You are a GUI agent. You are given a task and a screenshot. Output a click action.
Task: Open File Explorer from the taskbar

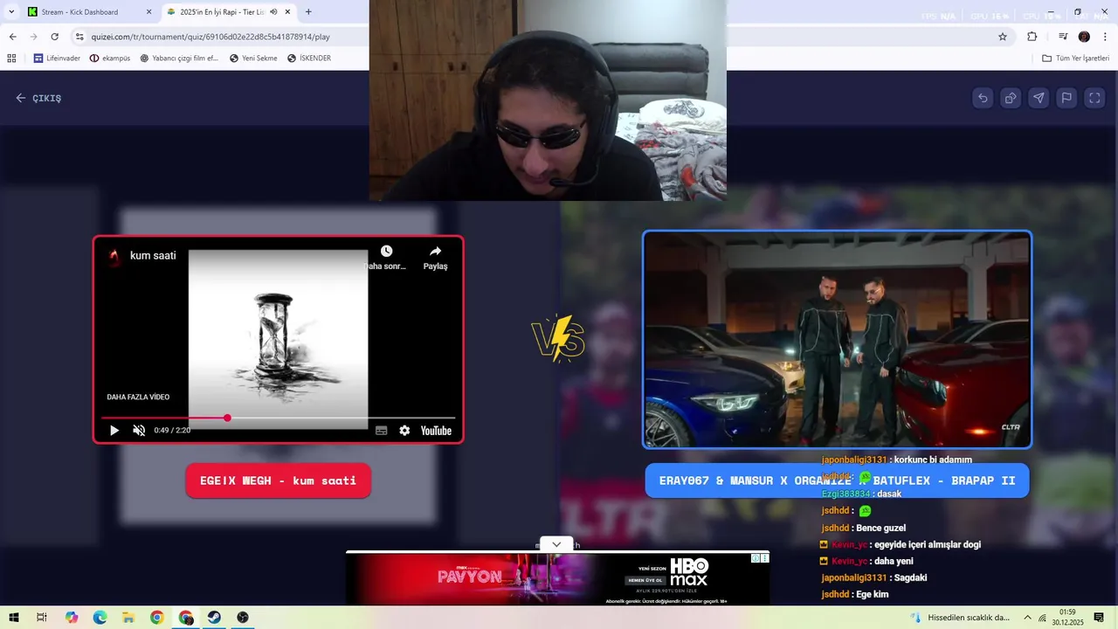(x=128, y=618)
